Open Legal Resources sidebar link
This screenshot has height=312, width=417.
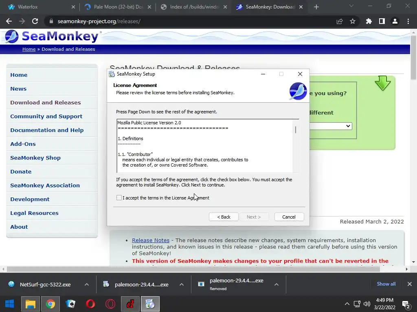pos(34,213)
